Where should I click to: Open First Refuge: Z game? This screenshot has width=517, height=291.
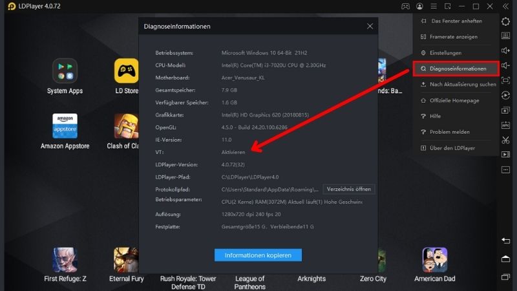[x=65, y=260]
